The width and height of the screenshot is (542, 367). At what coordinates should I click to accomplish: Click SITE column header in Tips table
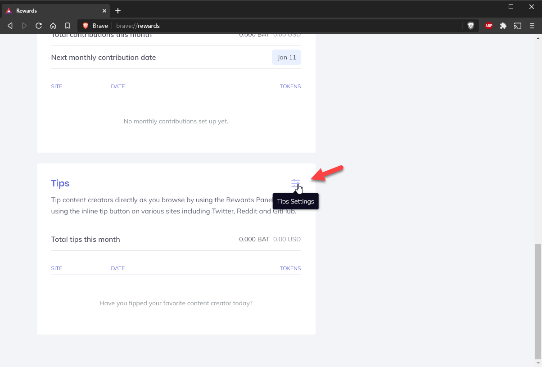tap(57, 268)
